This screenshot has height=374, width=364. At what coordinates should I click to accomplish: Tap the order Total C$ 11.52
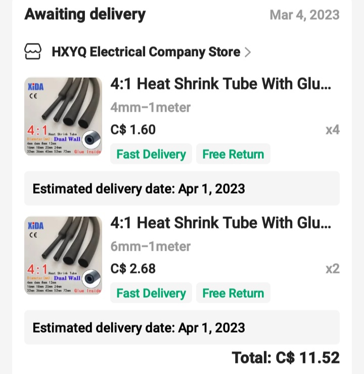coord(286,358)
